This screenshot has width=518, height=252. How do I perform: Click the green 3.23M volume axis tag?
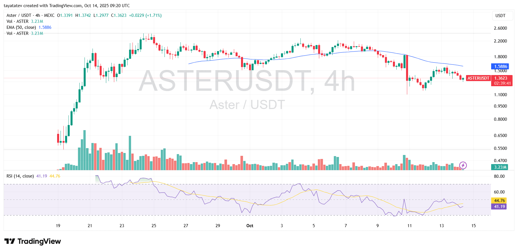tap(500, 167)
